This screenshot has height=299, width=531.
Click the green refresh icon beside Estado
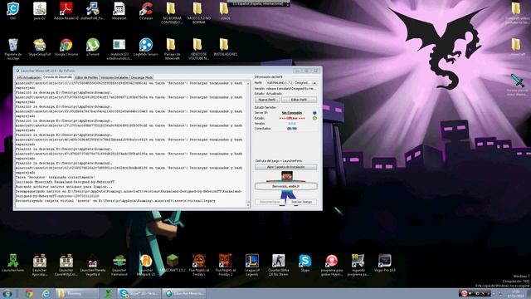[314, 118]
